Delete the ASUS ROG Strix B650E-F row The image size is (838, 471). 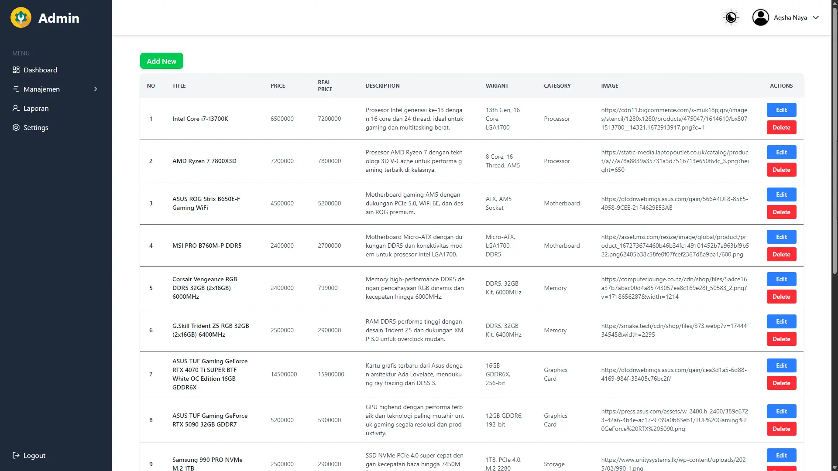[781, 212]
